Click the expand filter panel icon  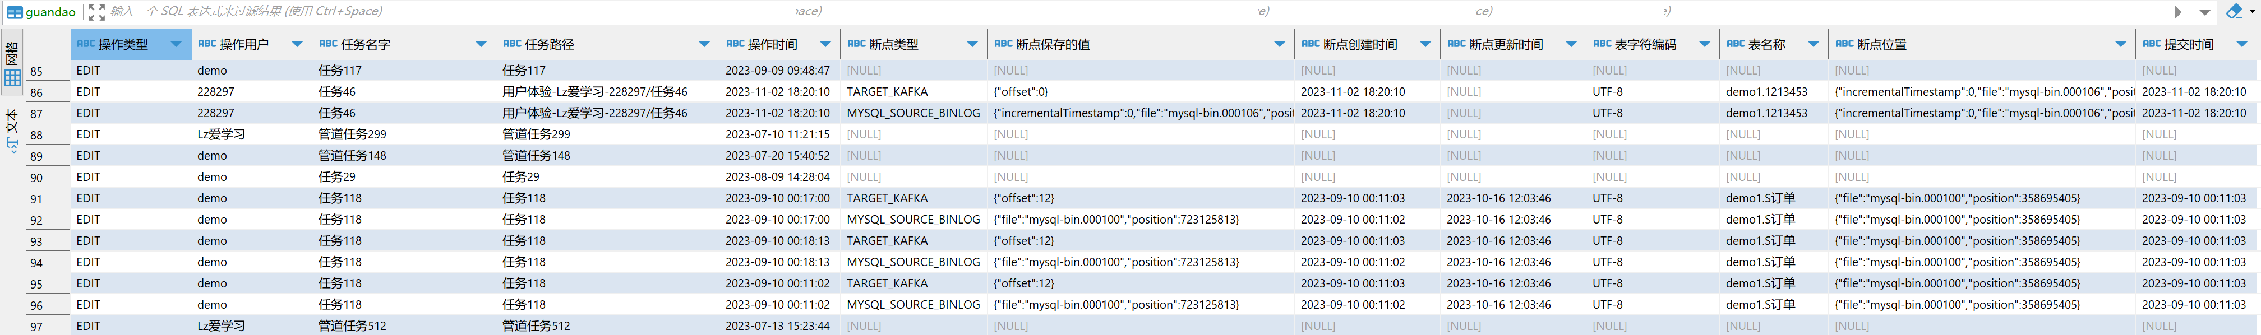tap(96, 12)
